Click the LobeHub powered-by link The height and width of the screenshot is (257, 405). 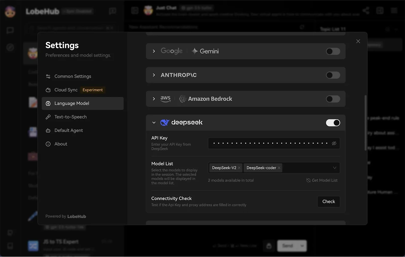tap(77, 216)
